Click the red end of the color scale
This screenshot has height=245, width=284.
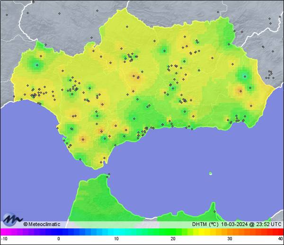tap(280, 232)
